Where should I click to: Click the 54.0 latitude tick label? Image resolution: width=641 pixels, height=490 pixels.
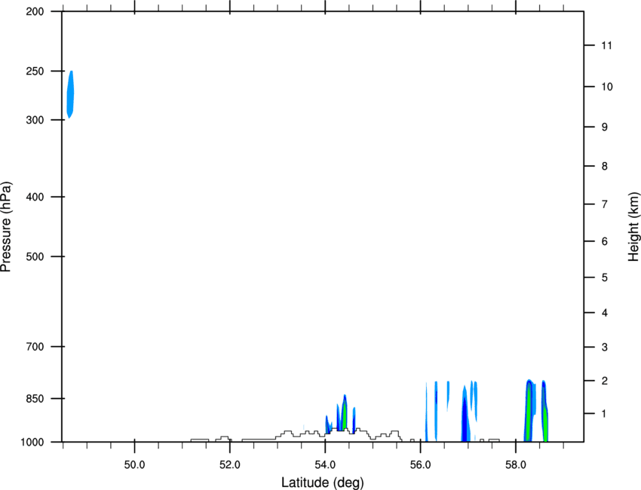click(x=326, y=465)
